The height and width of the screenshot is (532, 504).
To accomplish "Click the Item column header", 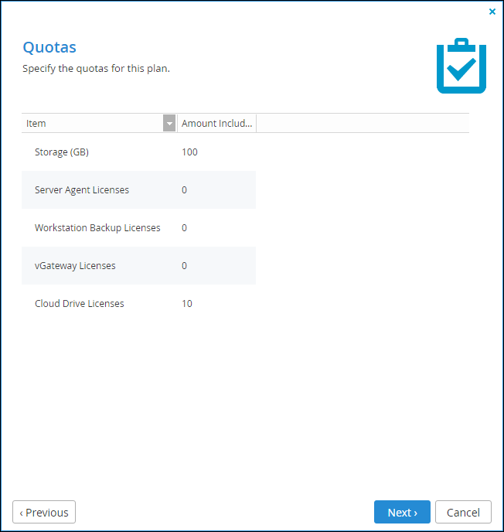I will (x=92, y=123).
